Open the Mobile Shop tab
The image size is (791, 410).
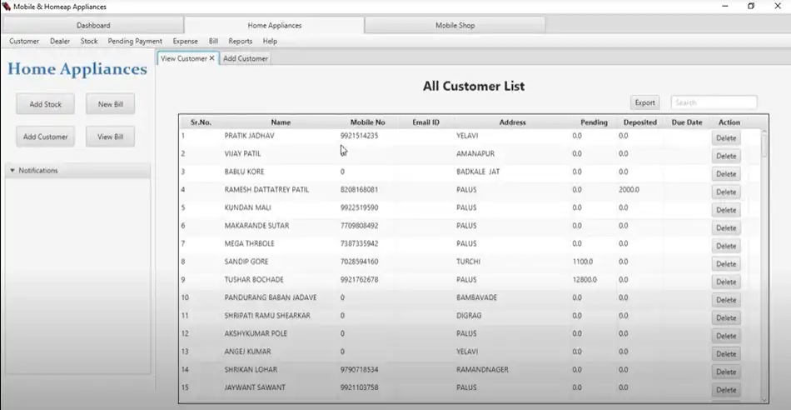click(x=455, y=25)
